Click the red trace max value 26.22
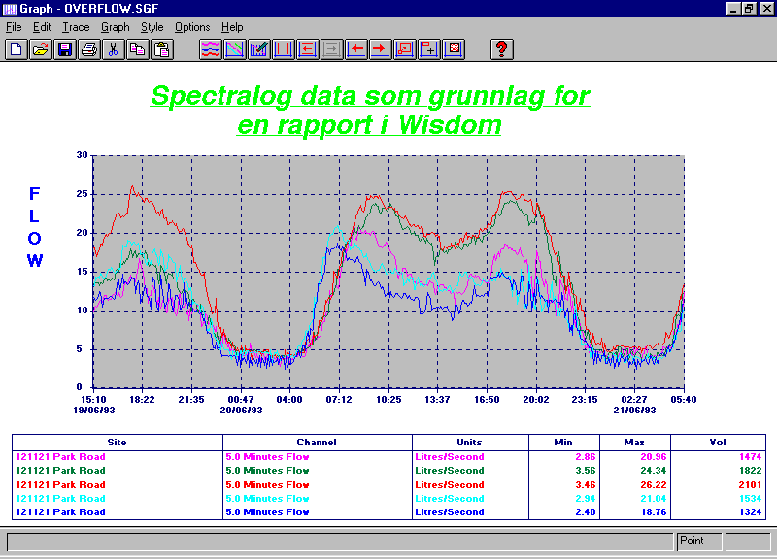 [x=654, y=484]
